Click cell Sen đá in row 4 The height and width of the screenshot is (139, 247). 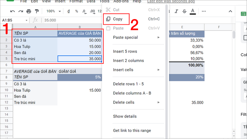(x=35, y=53)
